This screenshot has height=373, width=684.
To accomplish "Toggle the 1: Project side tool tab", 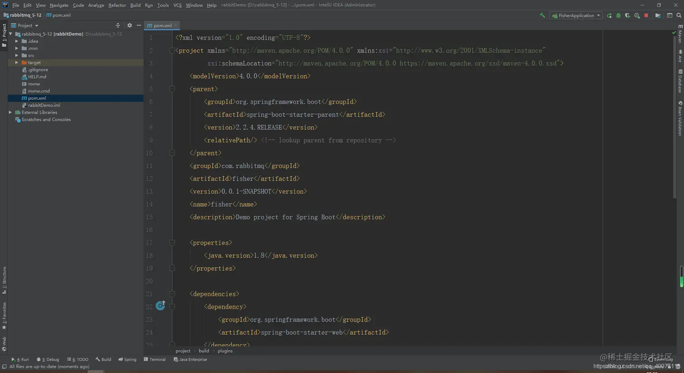I will pyautogui.click(x=4, y=35).
